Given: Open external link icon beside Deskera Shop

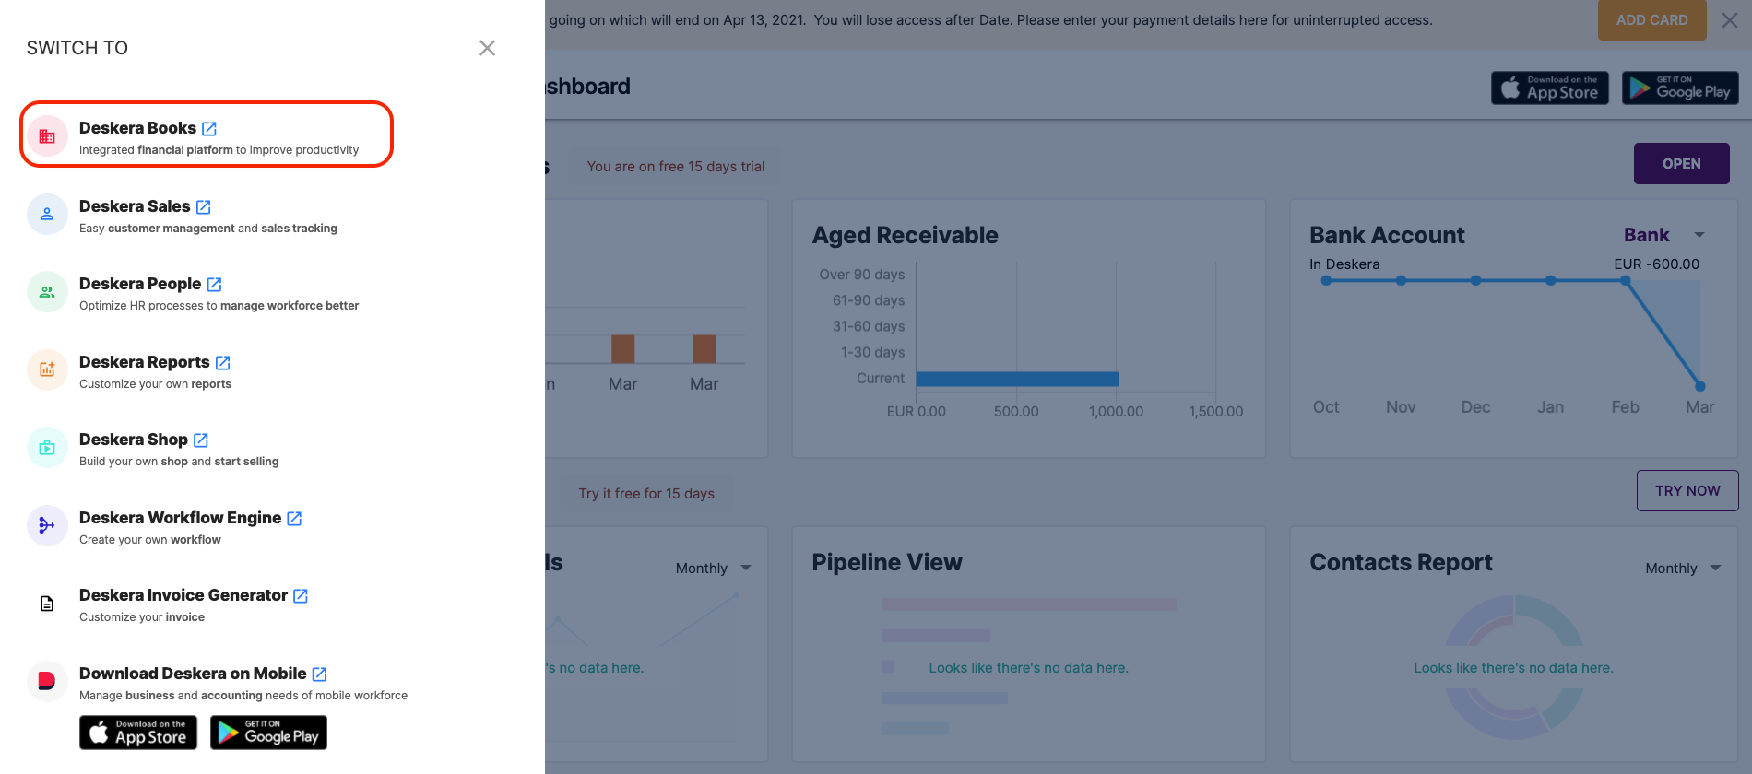Looking at the screenshot, I should click(x=201, y=440).
